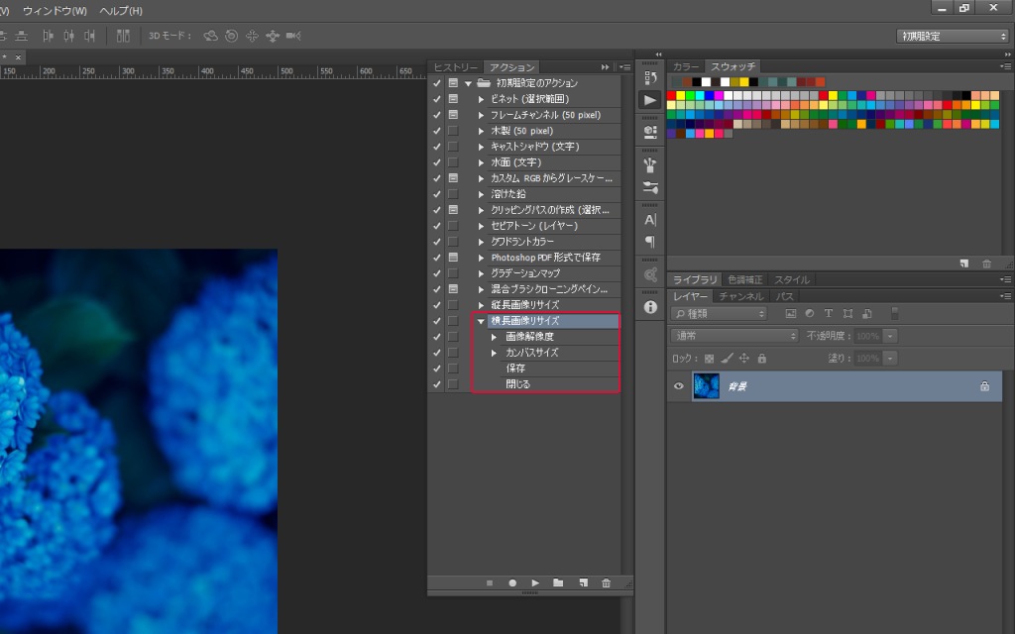Viewport: 1015px width, 634px height.
Task: Pick the pure red swatch in the Swatches panel
Action: tap(671, 96)
